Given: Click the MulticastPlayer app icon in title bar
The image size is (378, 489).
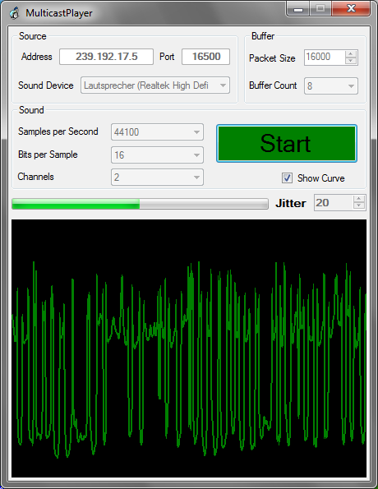Looking at the screenshot, I should click(x=14, y=13).
